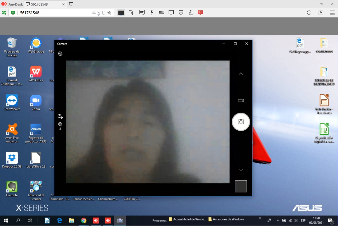Activate AnyDesk whiteboard pen icon
Screen dimensions: 338x226
tap(191, 13)
